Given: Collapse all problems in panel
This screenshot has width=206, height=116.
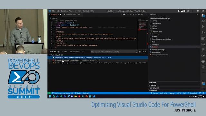Looking at the screenshot, I should [x=140, y=52].
